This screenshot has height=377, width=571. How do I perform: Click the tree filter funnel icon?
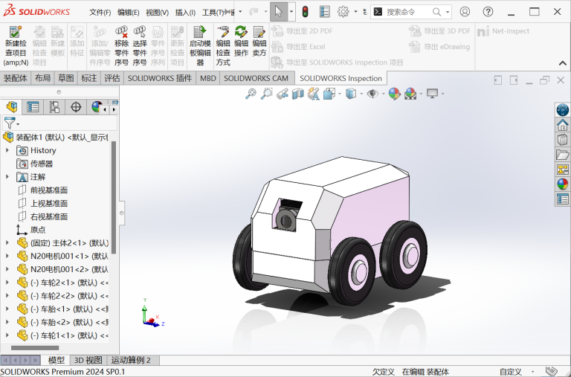pos(10,123)
